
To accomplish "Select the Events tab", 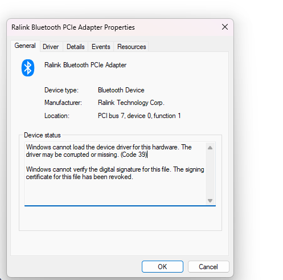I will coord(101,47).
